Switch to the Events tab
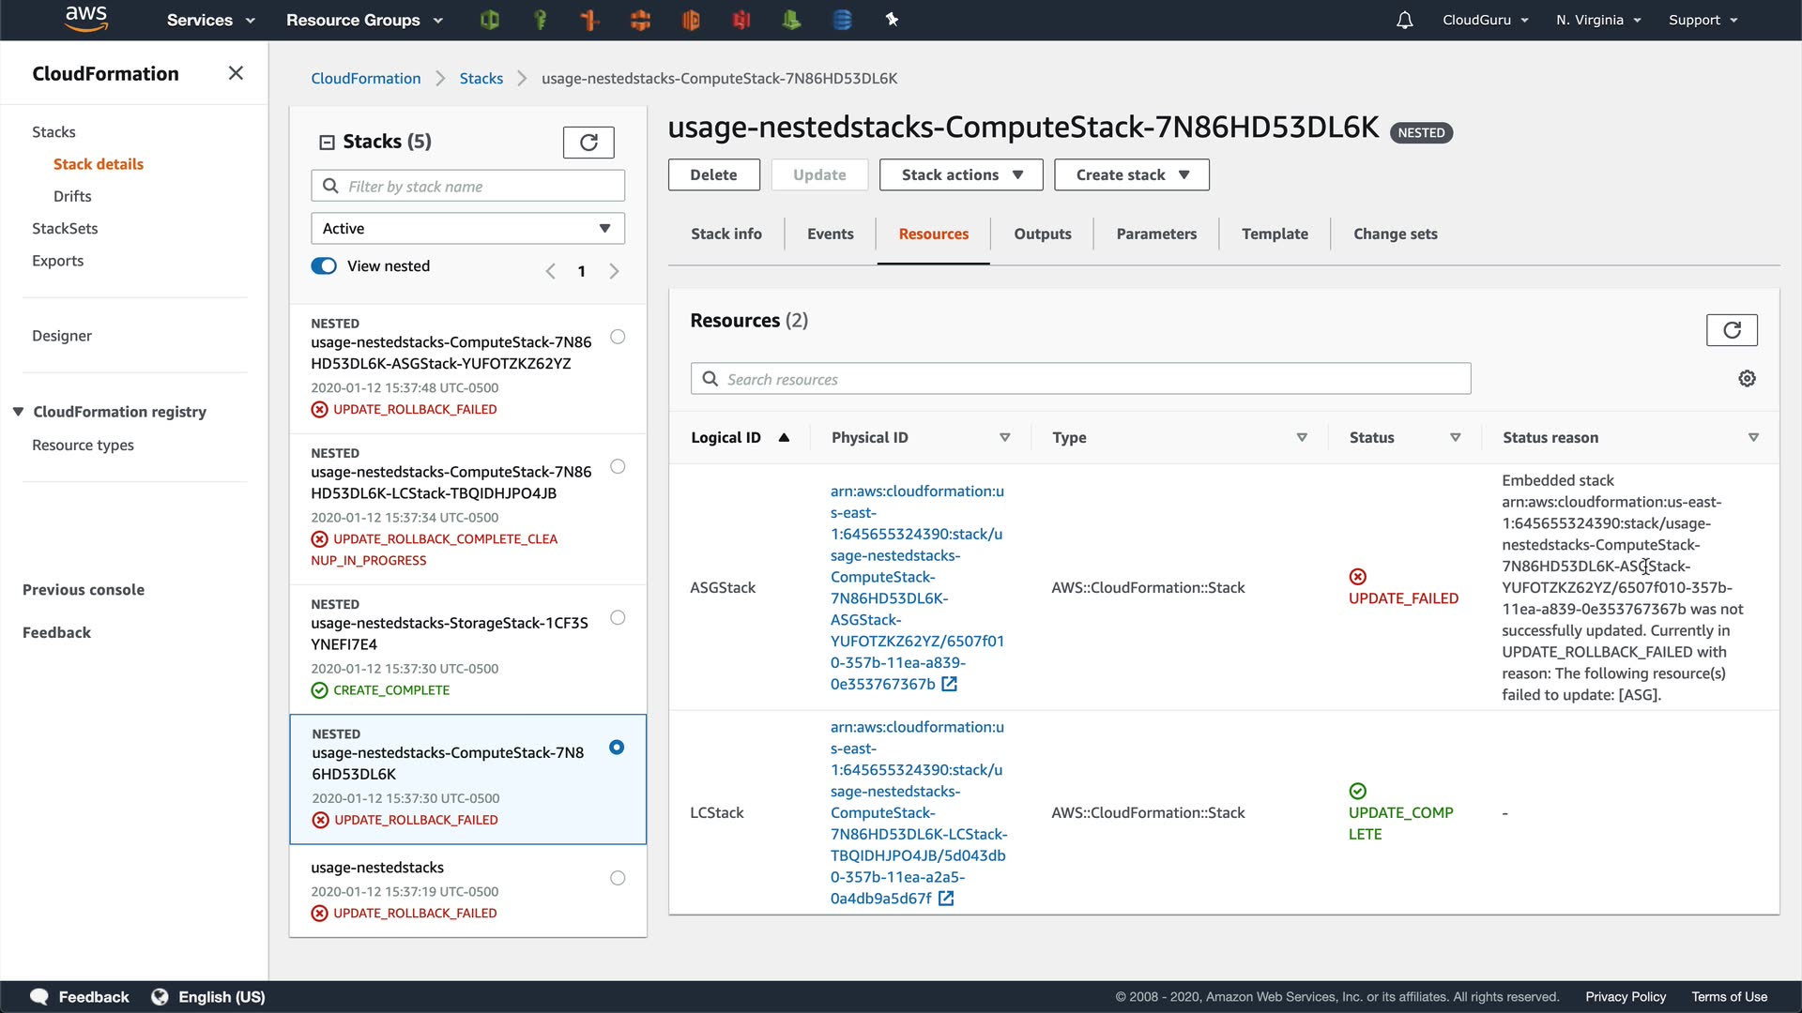The height and width of the screenshot is (1013, 1802). 830,234
